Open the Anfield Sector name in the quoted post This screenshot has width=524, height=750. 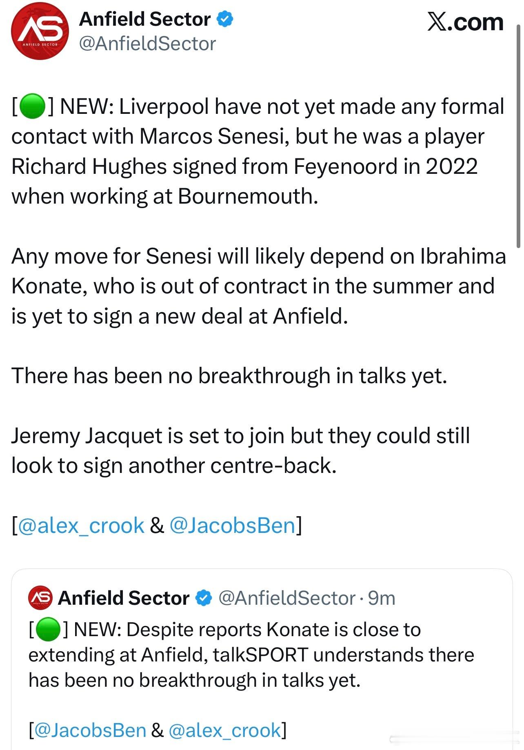click(x=124, y=598)
